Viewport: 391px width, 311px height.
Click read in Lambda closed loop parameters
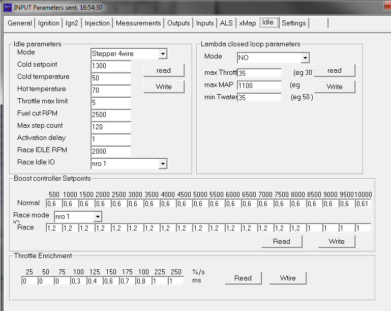coord(335,70)
